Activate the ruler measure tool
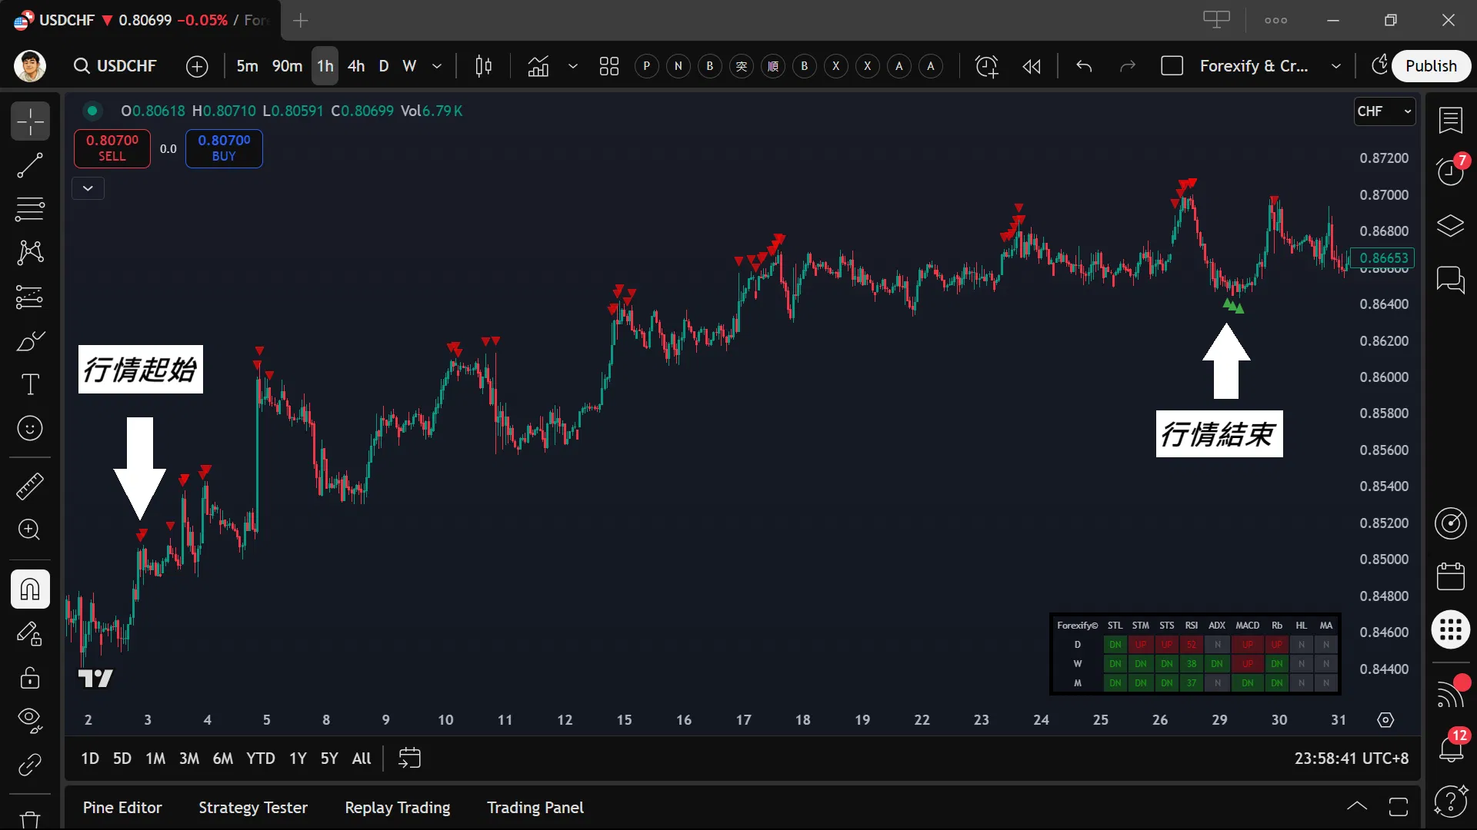Viewport: 1477px width, 830px height. tap(30, 486)
